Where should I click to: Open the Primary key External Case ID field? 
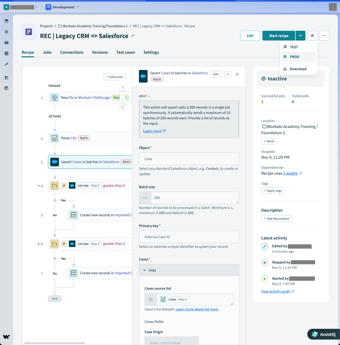(x=189, y=237)
